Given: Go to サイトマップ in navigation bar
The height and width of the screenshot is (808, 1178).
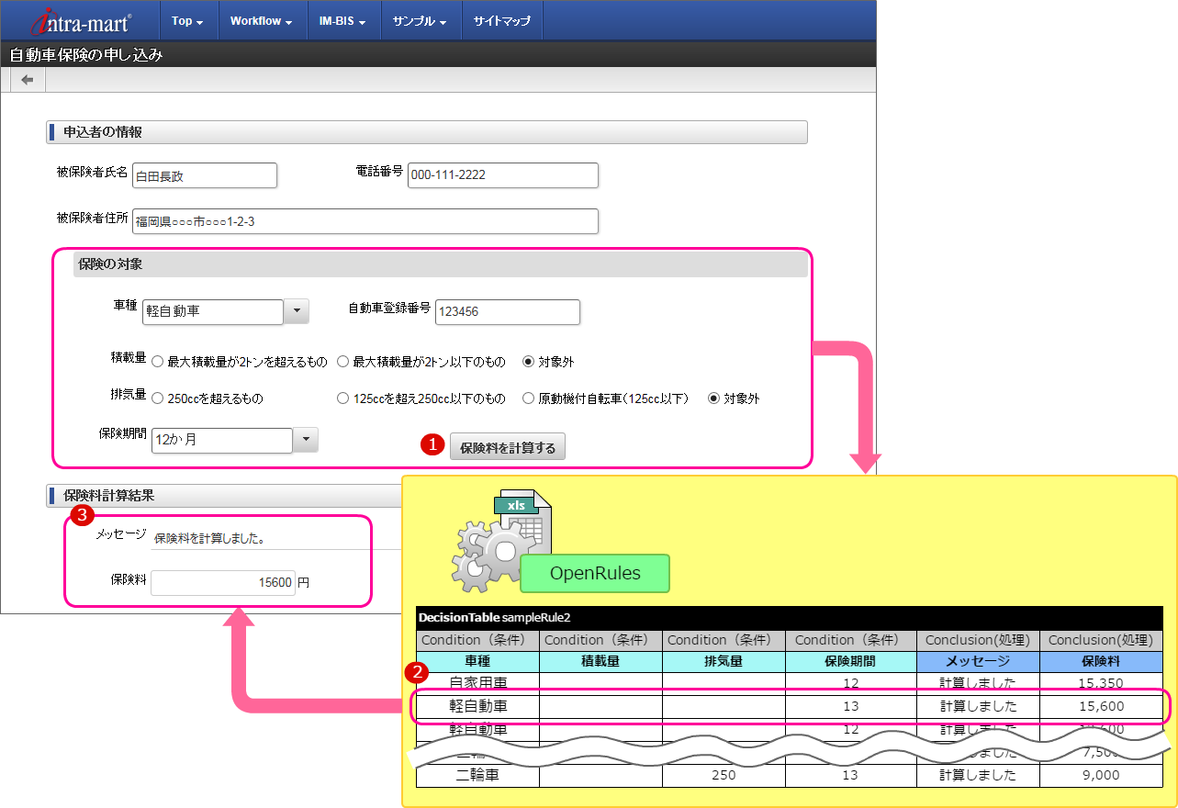Looking at the screenshot, I should point(501,21).
